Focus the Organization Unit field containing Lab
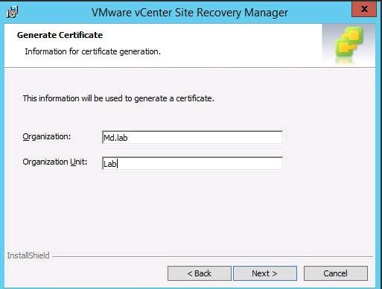Screen dimensions: 382x289 pyautogui.click(x=192, y=163)
